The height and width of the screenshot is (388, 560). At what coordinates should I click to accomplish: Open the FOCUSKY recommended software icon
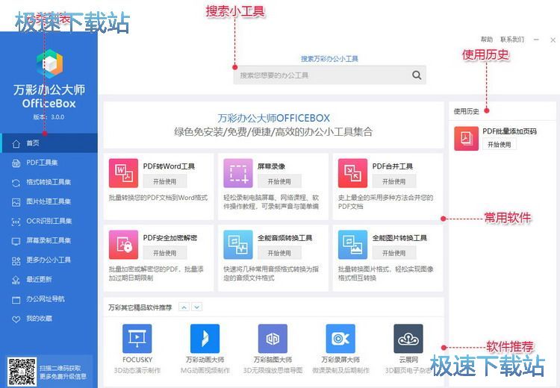[x=137, y=339]
